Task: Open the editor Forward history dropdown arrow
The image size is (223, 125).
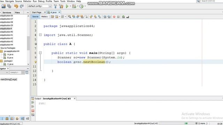Action: (x=66, y=17)
